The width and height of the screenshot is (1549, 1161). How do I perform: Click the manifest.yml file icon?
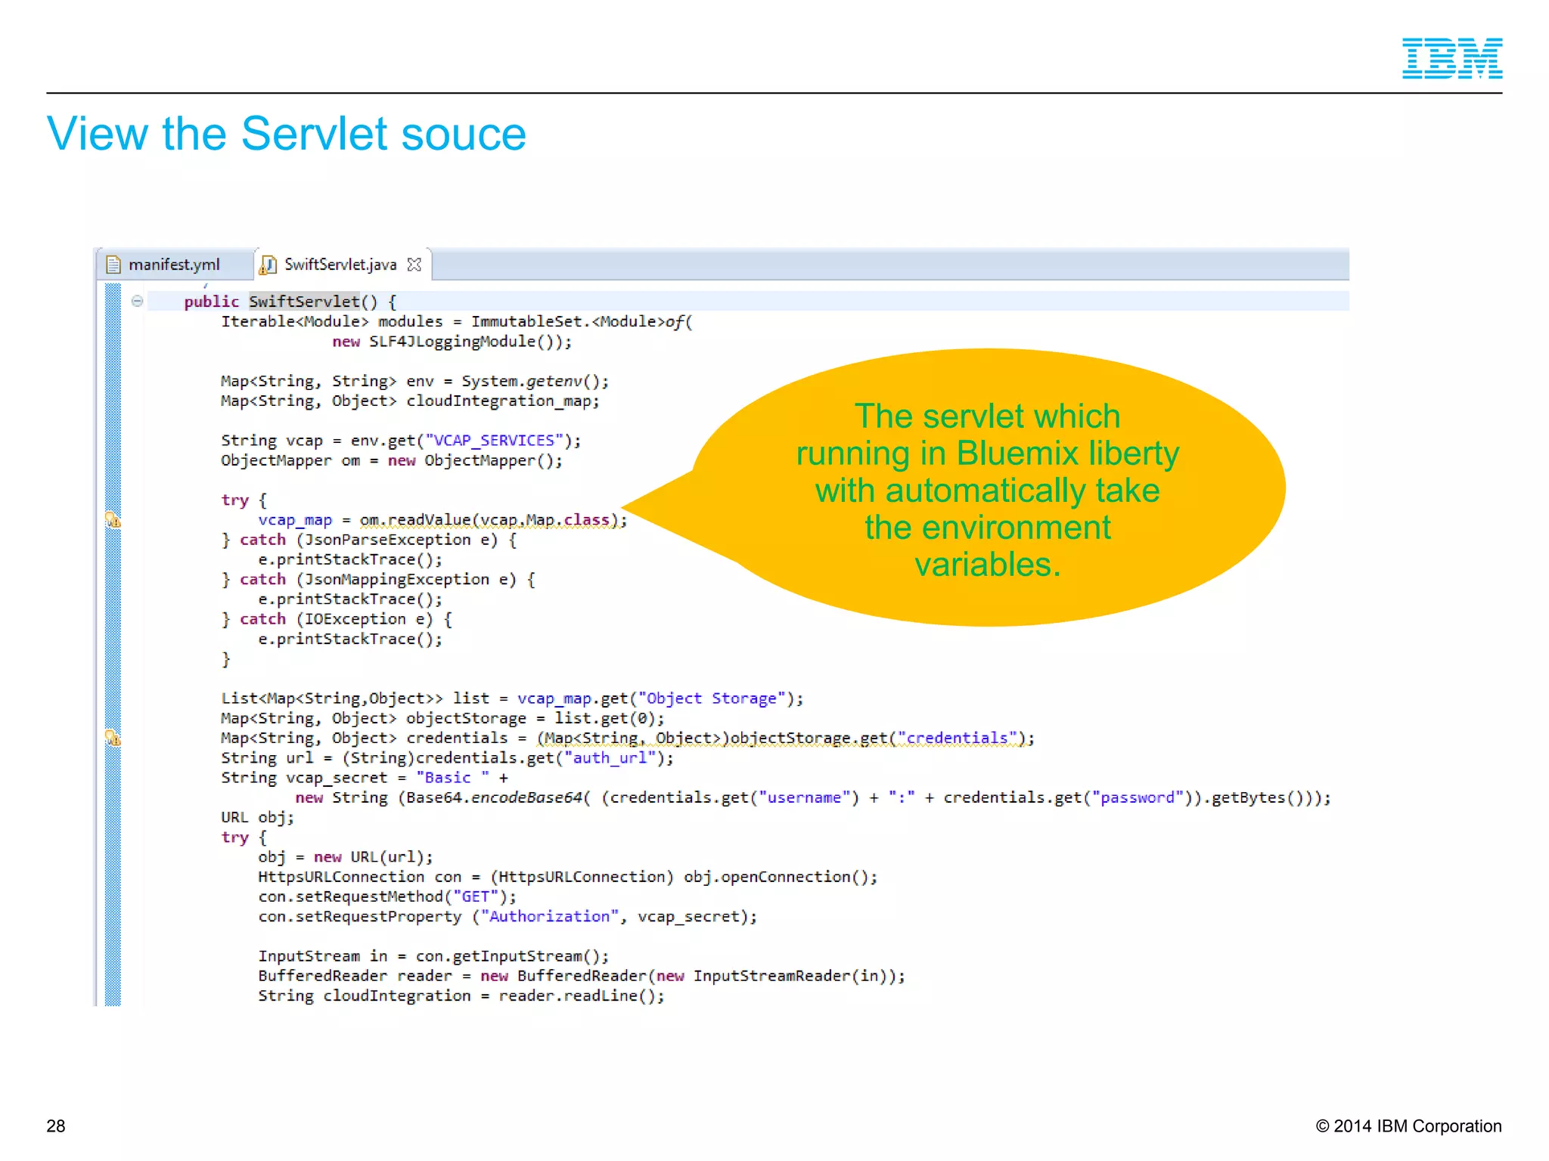coord(113,265)
